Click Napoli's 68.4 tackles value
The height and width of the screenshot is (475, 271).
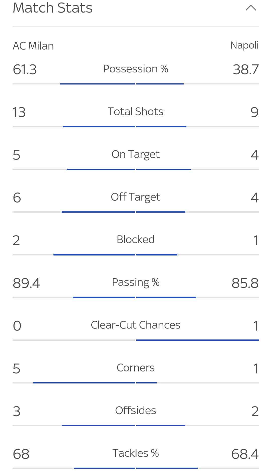[245, 454]
